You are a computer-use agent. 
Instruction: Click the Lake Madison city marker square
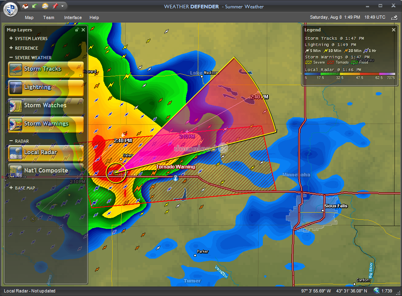point(202,77)
